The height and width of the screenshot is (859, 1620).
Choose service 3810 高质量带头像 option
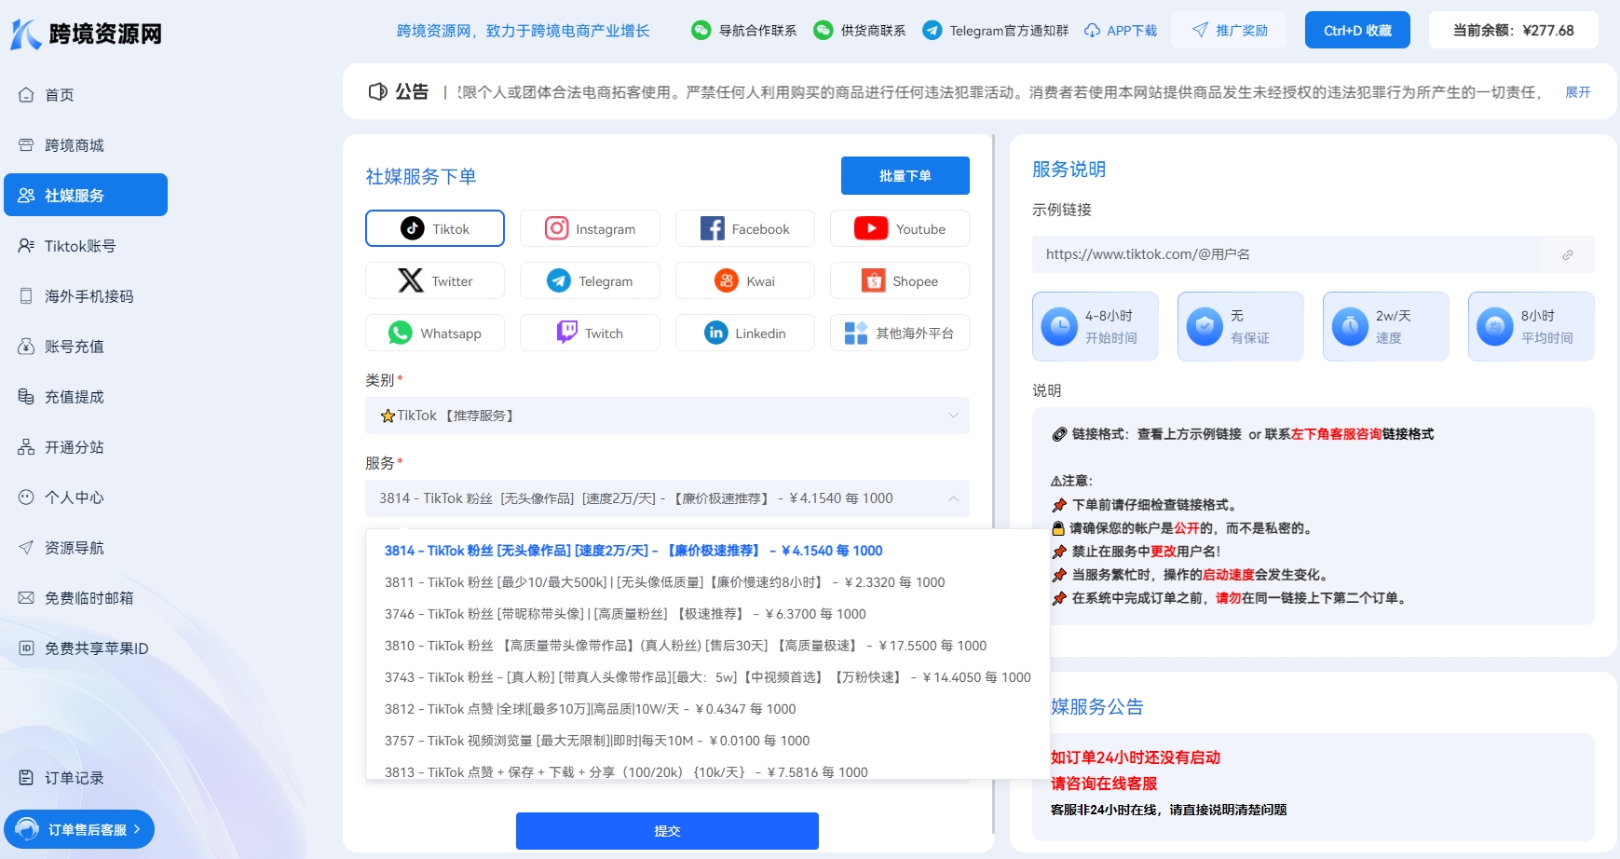[x=707, y=646]
